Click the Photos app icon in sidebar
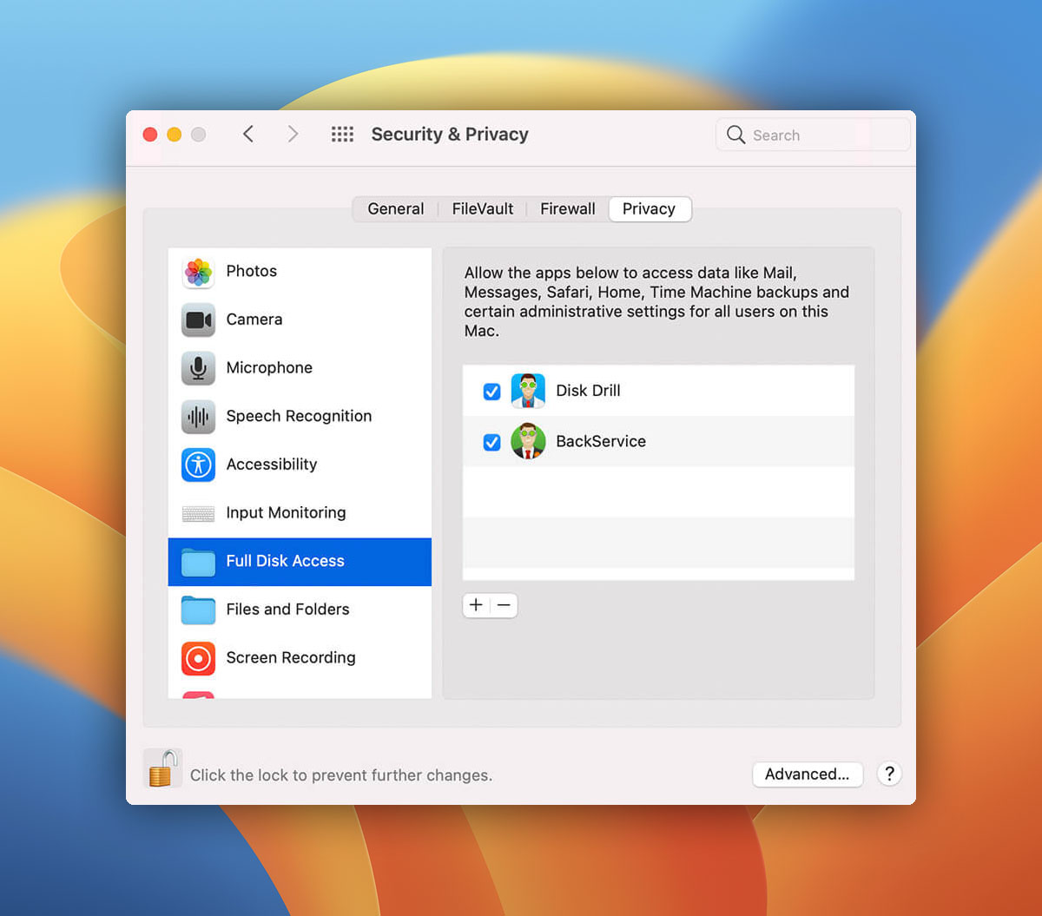This screenshot has height=916, width=1042. click(x=198, y=272)
